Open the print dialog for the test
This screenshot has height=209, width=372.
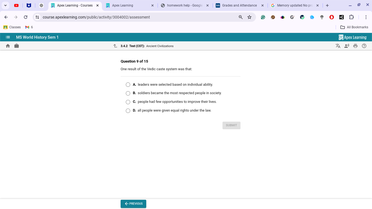(355, 46)
